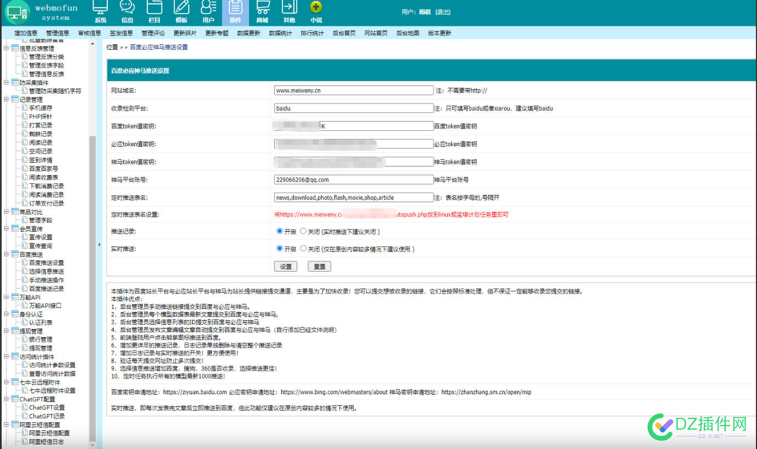Focus the 收录检测平台 input field
The height and width of the screenshot is (449, 757).
tap(354, 108)
